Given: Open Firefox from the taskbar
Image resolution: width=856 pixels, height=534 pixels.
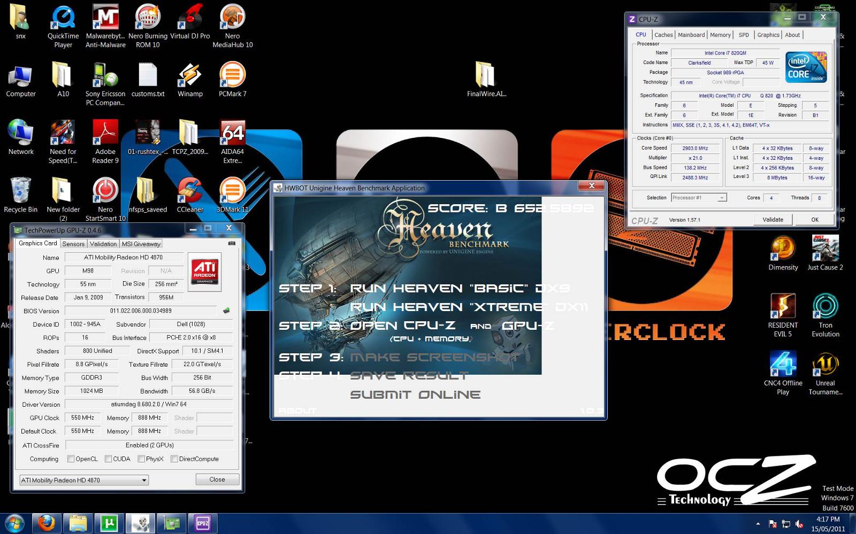Looking at the screenshot, I should pos(46,524).
